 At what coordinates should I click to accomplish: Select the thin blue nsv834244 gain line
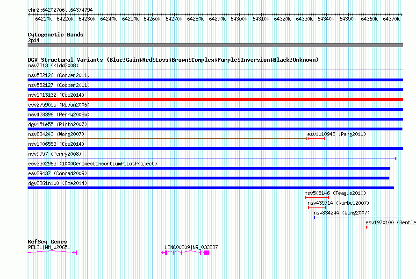tap(359, 217)
